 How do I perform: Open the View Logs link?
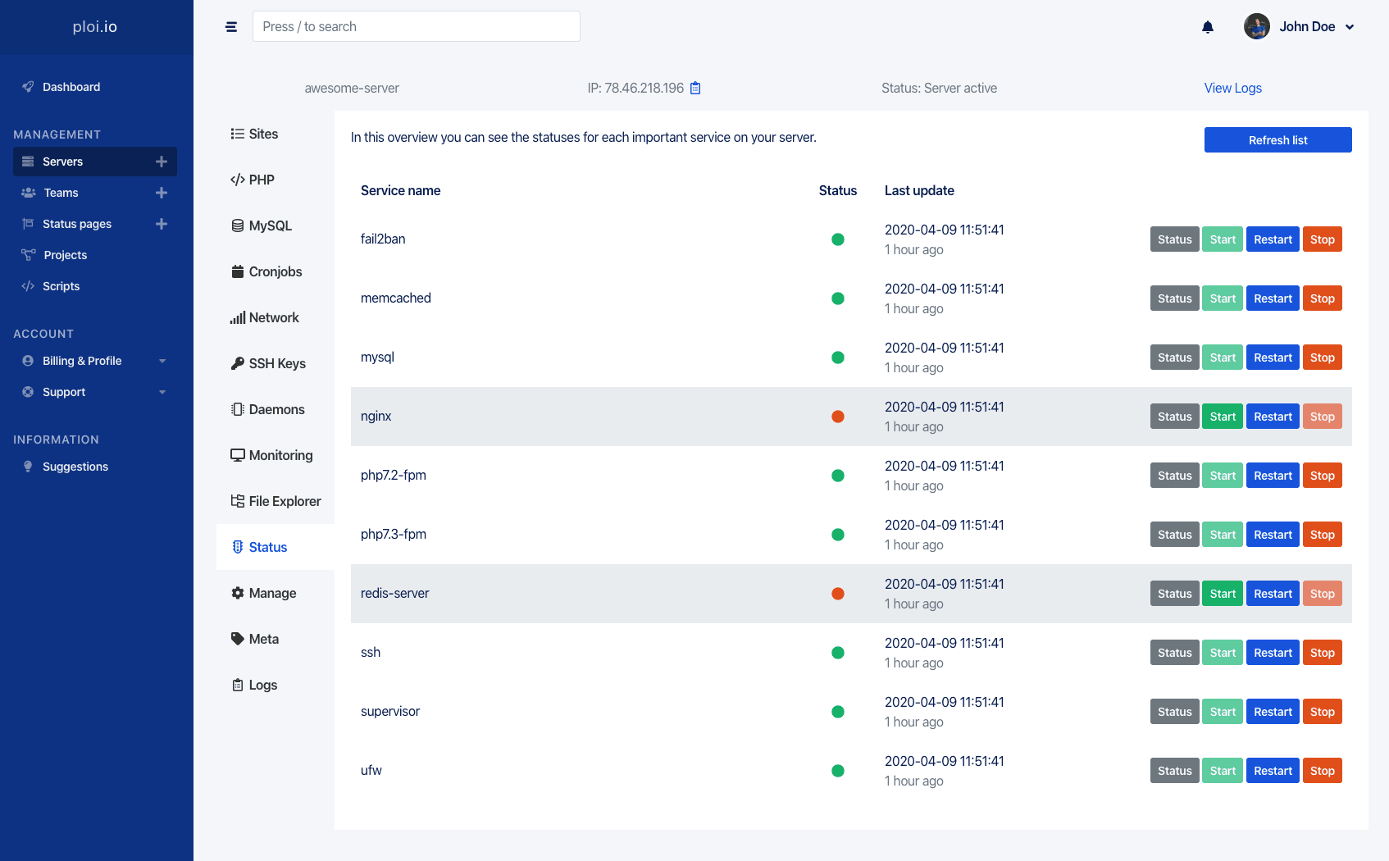point(1232,88)
